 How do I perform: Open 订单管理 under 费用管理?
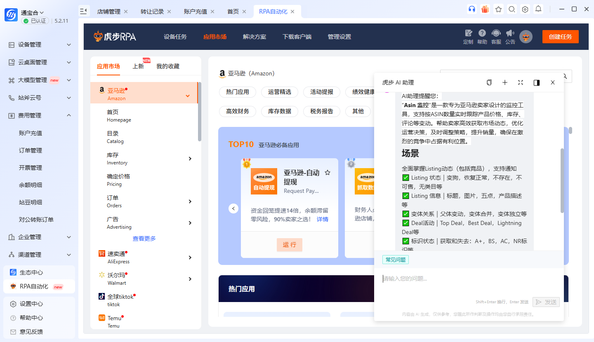click(31, 150)
